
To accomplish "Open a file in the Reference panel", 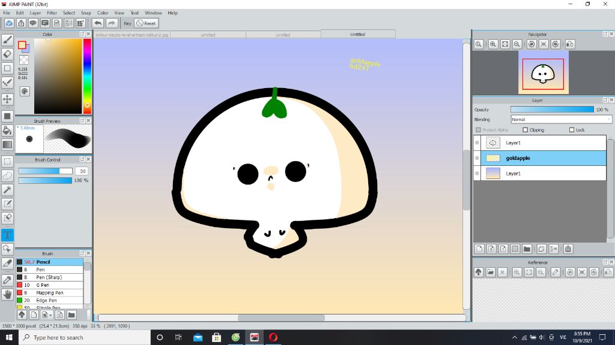I will tap(490, 273).
